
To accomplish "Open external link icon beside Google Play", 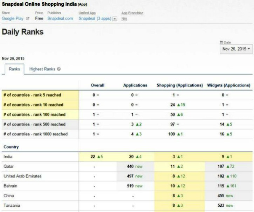I will point(28,19).
